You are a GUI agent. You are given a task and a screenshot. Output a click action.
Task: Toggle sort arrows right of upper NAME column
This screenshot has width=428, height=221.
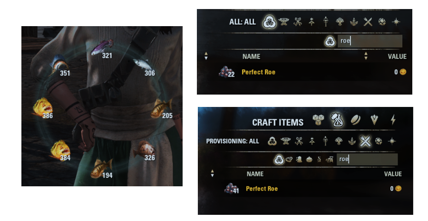pyautogui.click(x=366, y=56)
